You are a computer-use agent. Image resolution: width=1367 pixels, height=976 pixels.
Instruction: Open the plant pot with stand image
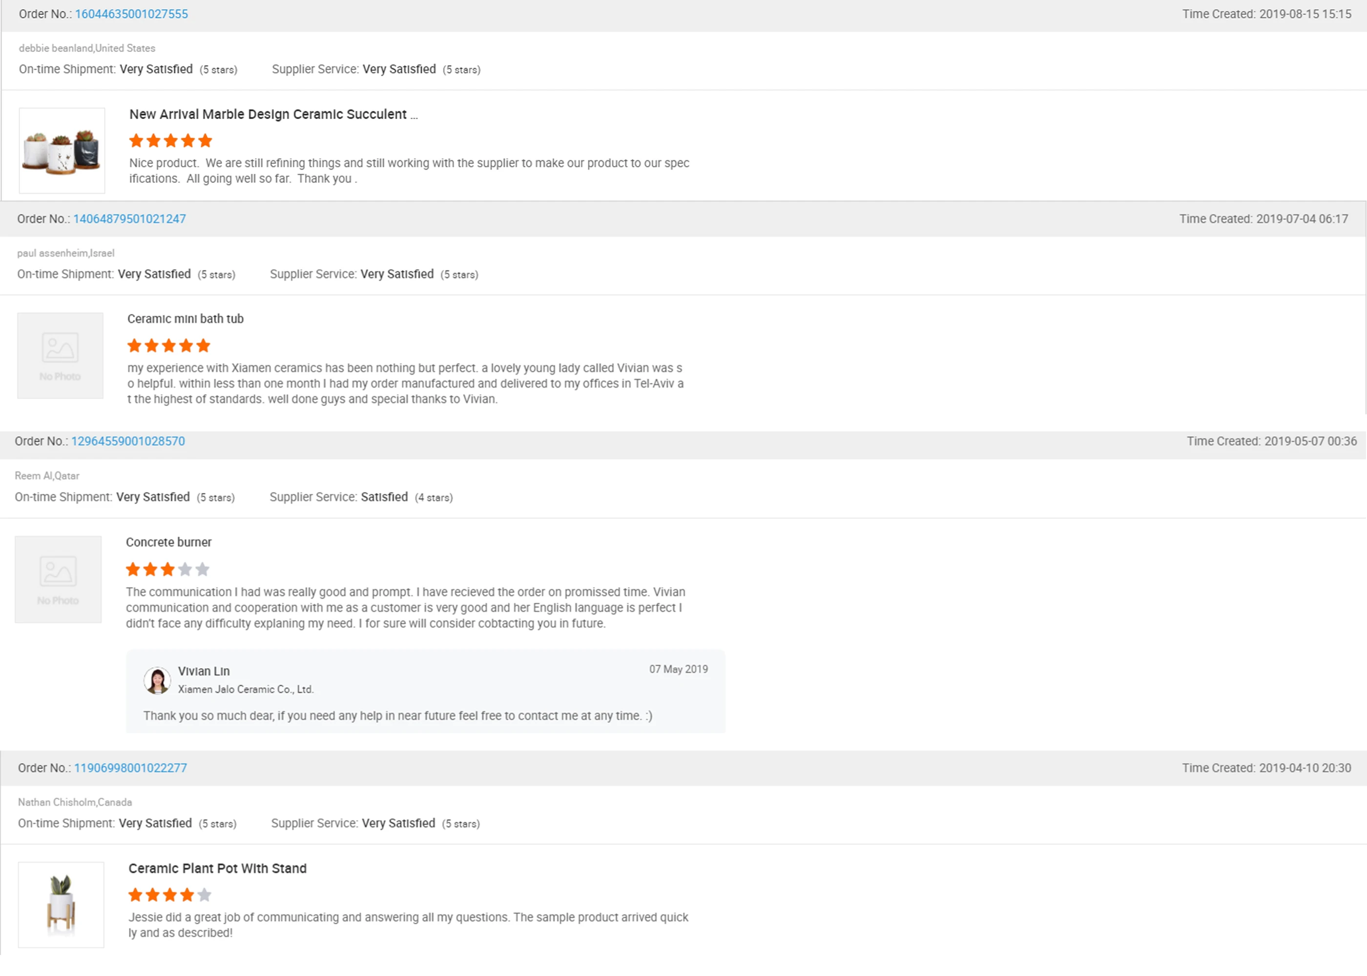coord(62,904)
